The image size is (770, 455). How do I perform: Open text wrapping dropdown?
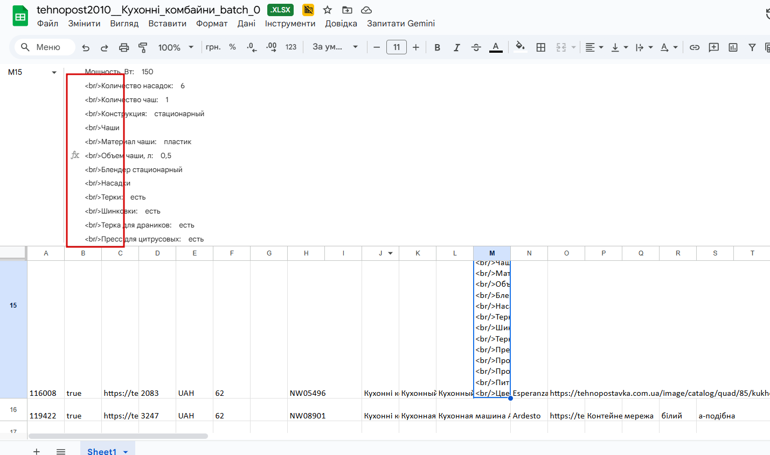[x=644, y=47]
